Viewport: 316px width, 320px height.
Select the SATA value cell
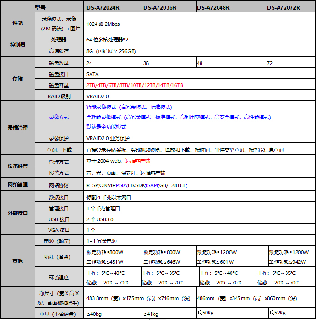tap(199, 73)
